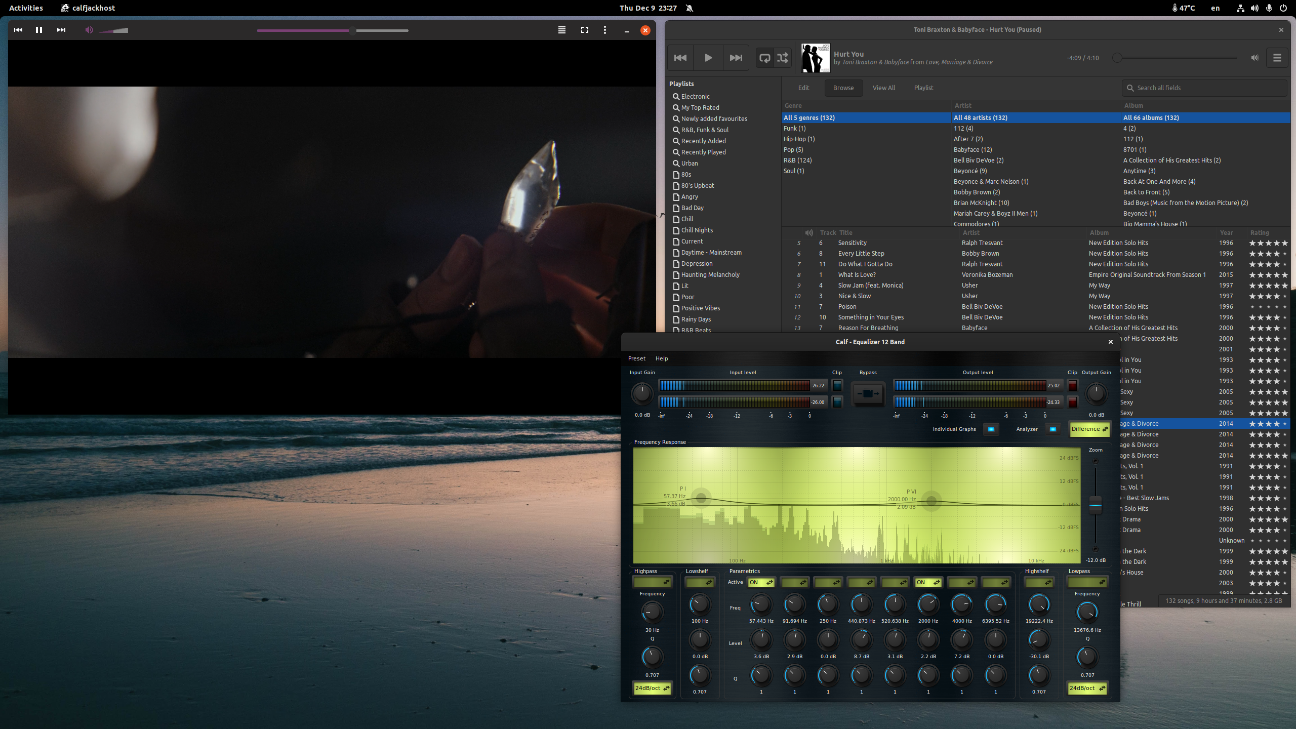The height and width of the screenshot is (729, 1296).
Task: Select track Every Little Step
Action: [x=861, y=253]
